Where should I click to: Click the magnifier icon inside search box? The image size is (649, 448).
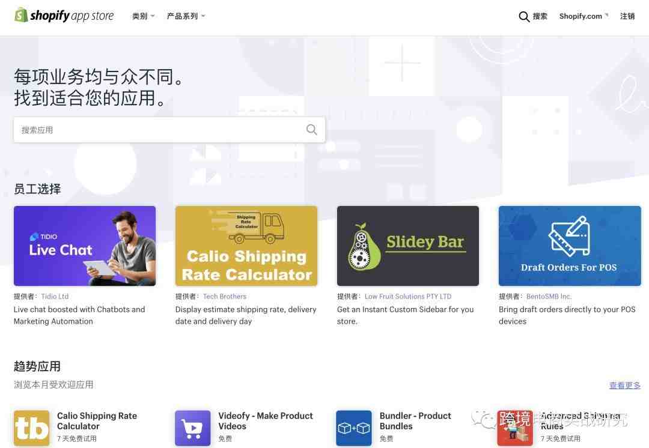312,130
